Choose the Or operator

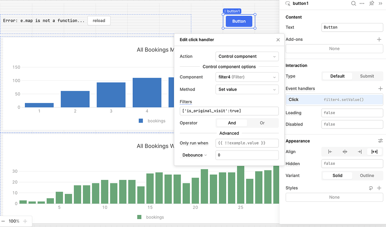pos(262,123)
